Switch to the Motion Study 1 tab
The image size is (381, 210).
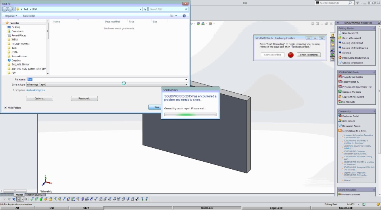34,195
